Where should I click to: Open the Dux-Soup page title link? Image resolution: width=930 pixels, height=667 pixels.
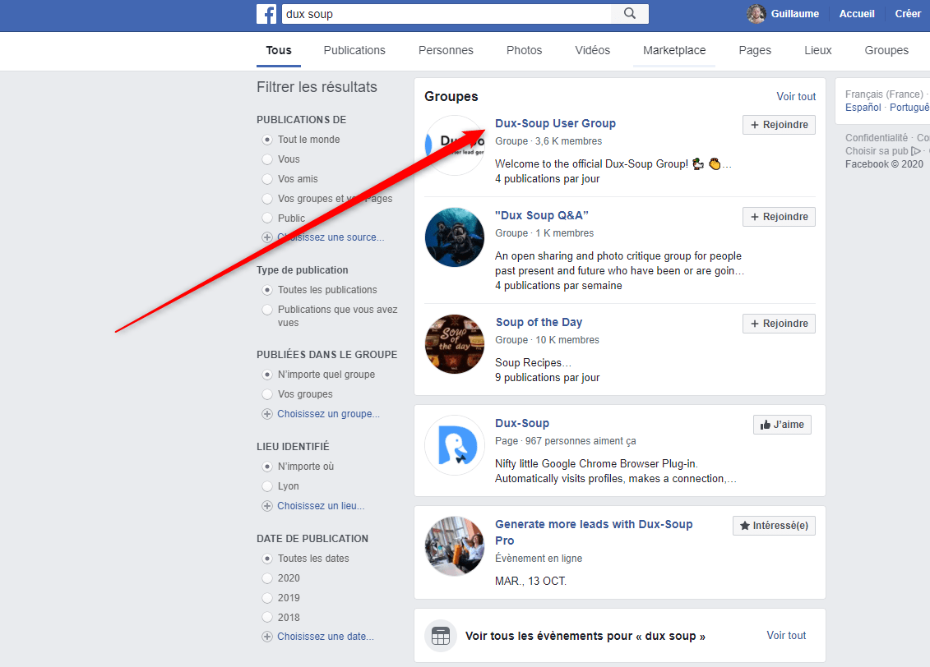[522, 423]
